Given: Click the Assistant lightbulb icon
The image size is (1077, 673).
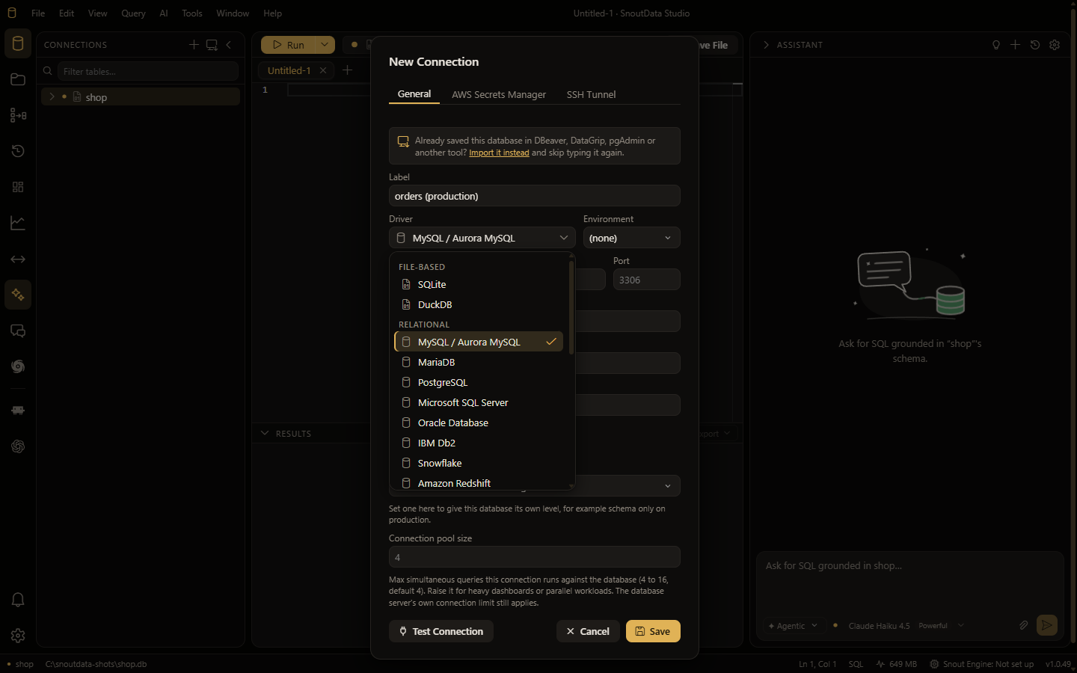Looking at the screenshot, I should 996,45.
